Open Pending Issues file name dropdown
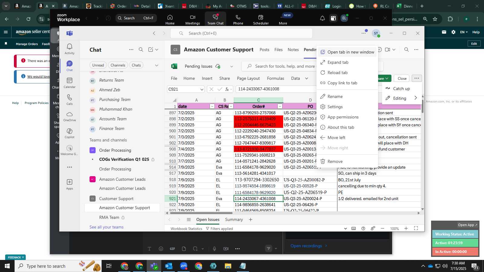The width and height of the screenshot is (484, 272). [x=232, y=66]
